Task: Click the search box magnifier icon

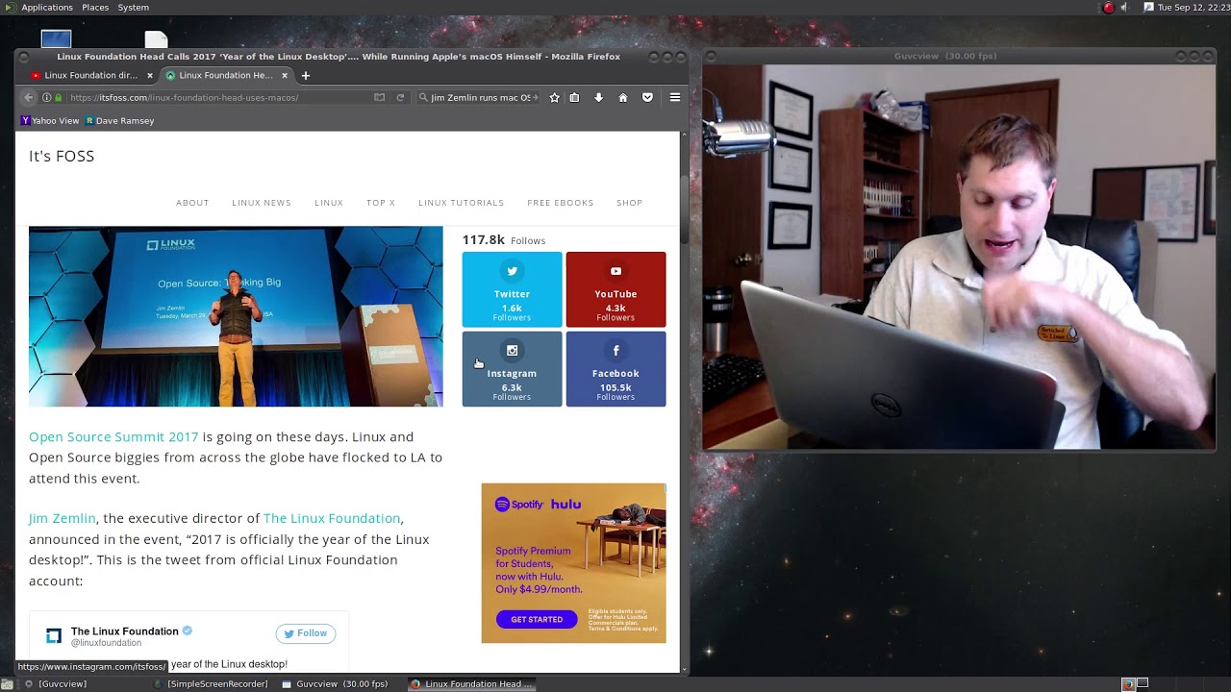Action: tap(423, 97)
